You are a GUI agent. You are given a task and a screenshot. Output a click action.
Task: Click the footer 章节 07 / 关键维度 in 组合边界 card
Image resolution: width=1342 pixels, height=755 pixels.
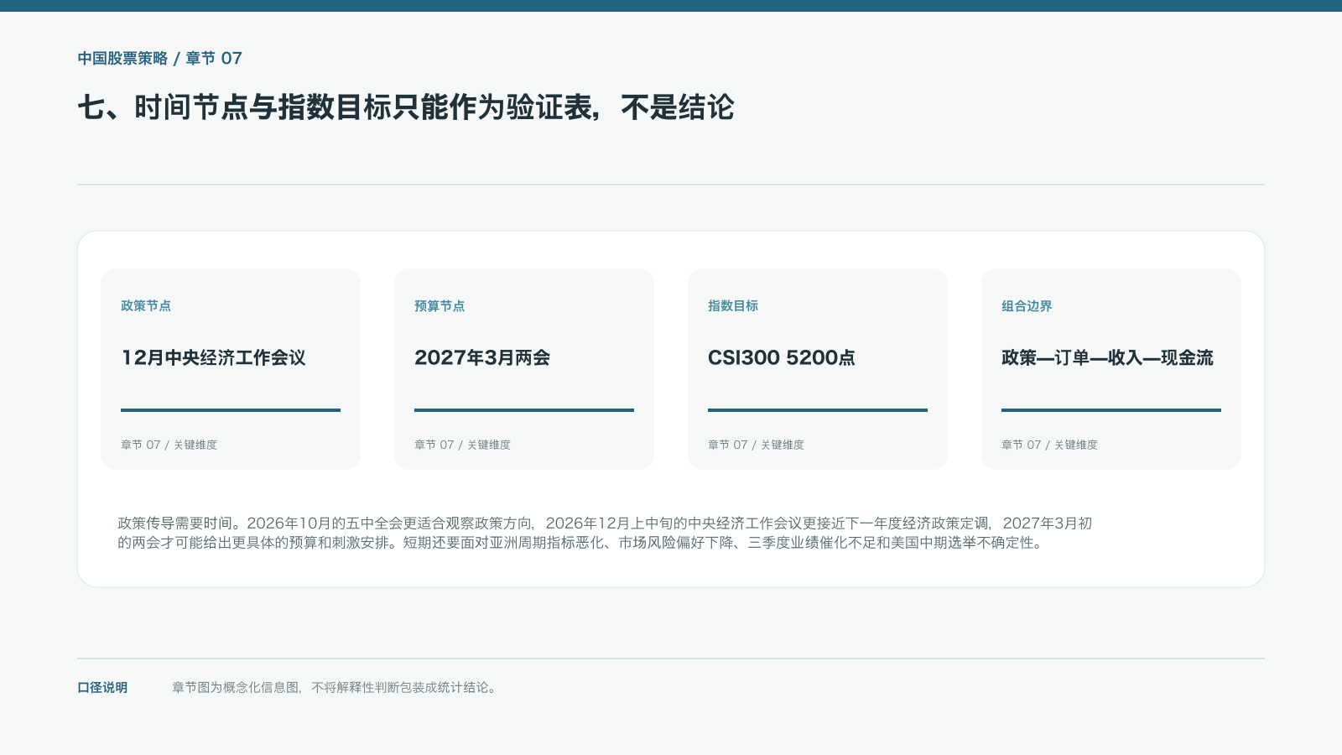1049,445
